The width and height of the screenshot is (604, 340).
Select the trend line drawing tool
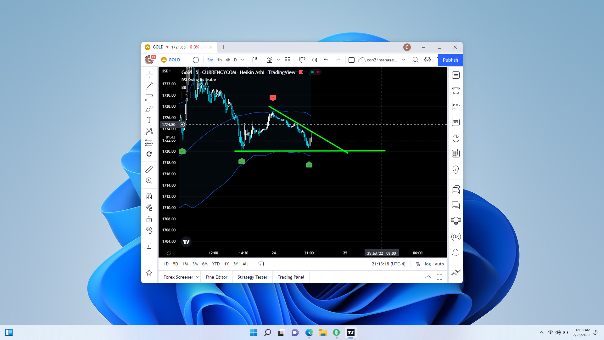(149, 86)
